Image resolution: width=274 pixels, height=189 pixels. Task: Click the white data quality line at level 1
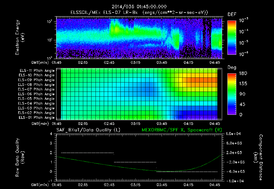(x=135, y=162)
